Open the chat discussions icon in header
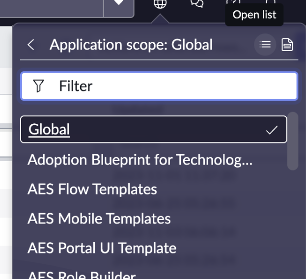 pyautogui.click(x=197, y=4)
